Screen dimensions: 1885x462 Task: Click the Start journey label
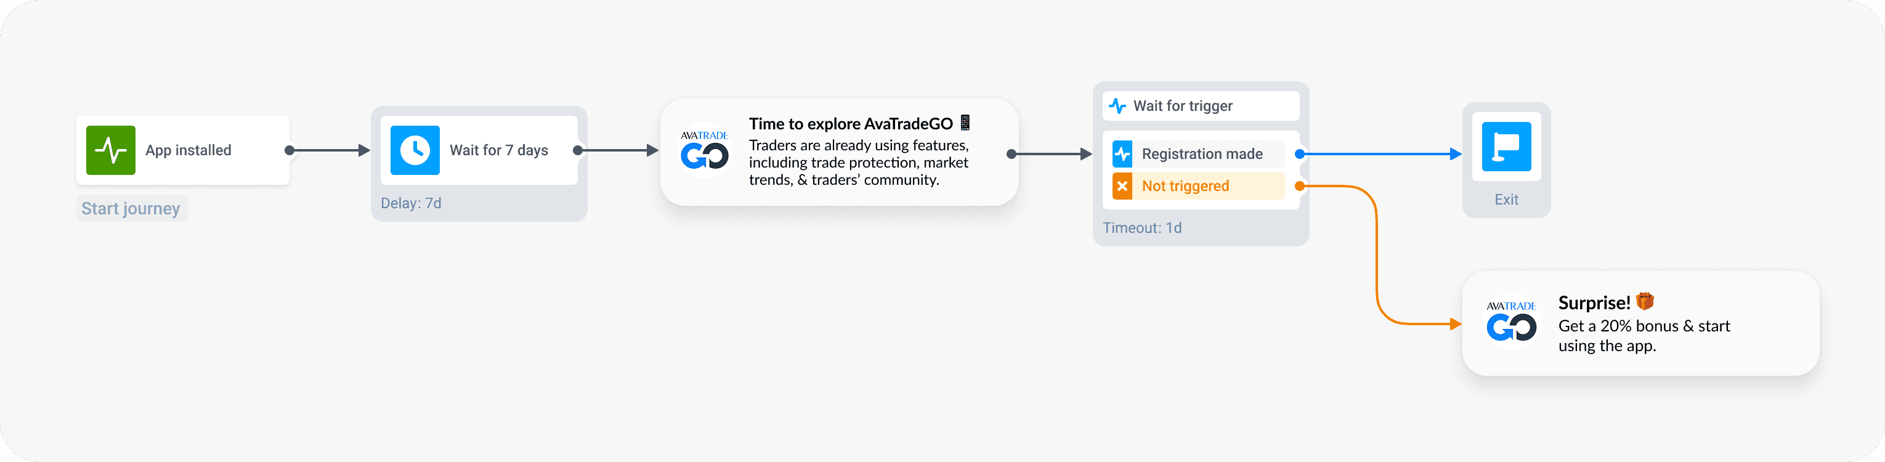131,209
